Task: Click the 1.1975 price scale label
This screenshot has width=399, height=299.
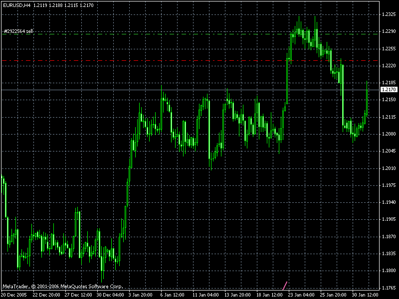Action: 389,185
